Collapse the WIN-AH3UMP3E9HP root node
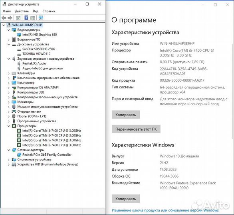 [4, 25]
